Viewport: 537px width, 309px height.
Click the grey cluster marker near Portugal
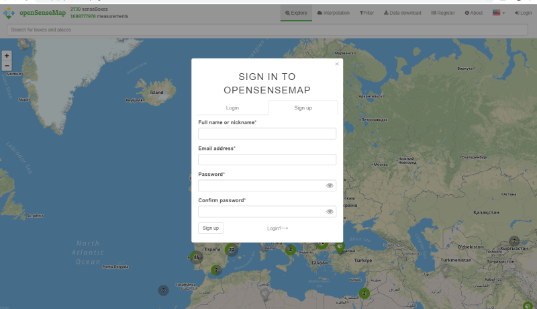(x=197, y=257)
